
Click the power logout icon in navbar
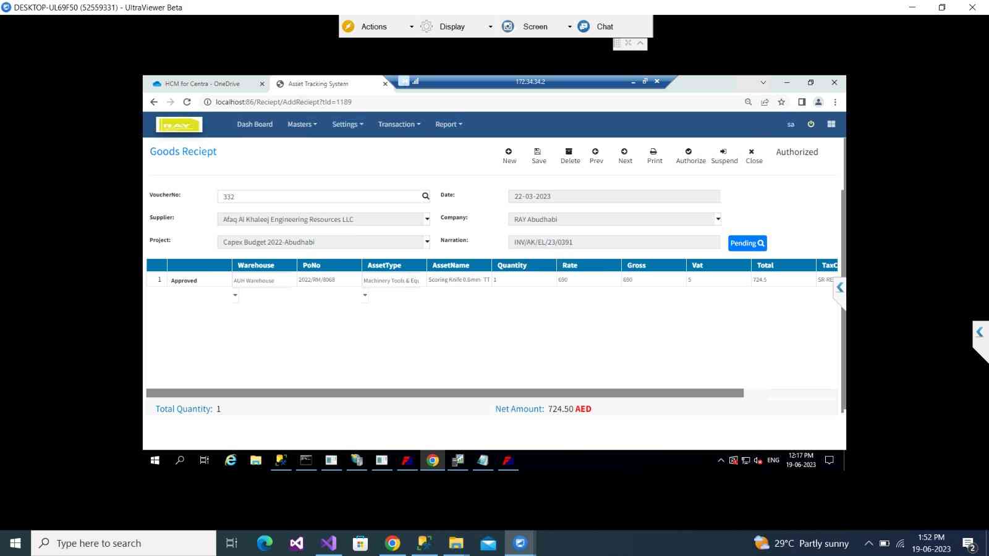point(811,124)
